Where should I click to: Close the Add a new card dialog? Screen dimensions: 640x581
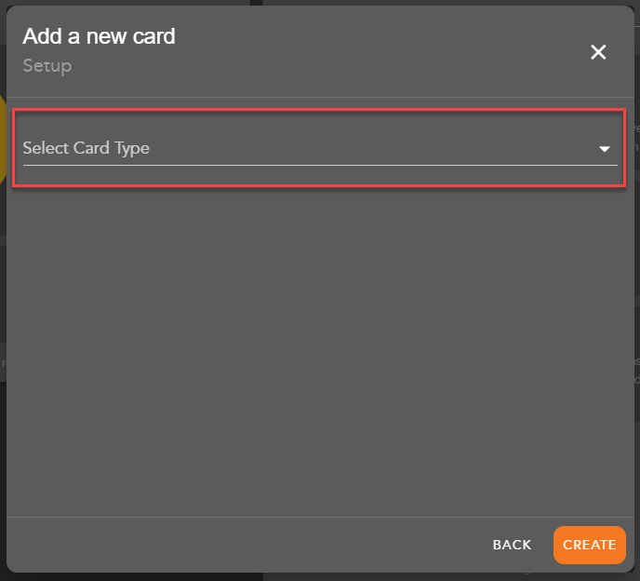[x=598, y=52]
